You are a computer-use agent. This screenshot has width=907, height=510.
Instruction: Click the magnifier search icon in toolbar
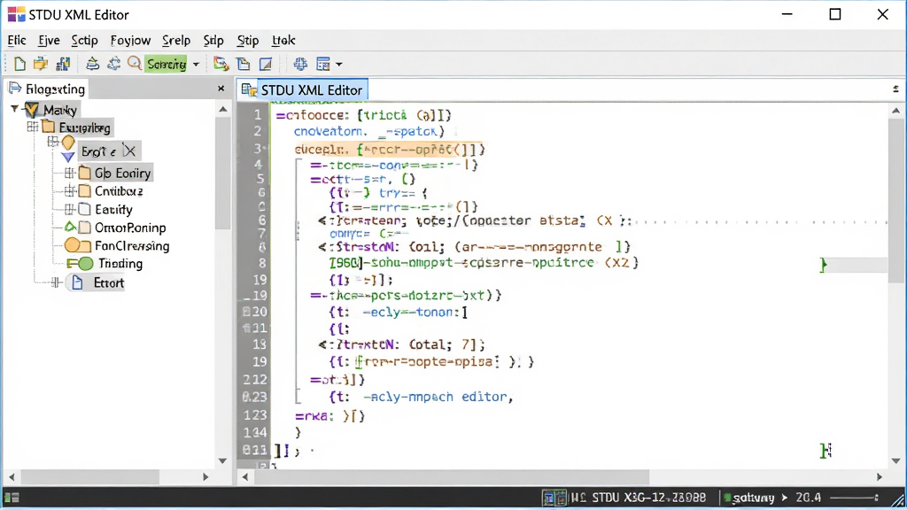[135, 63]
